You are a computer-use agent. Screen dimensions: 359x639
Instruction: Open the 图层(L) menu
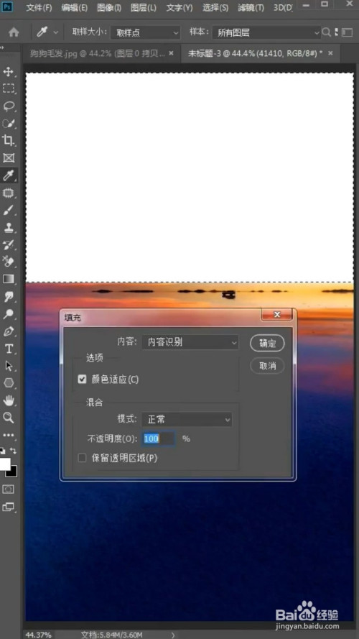(x=144, y=8)
